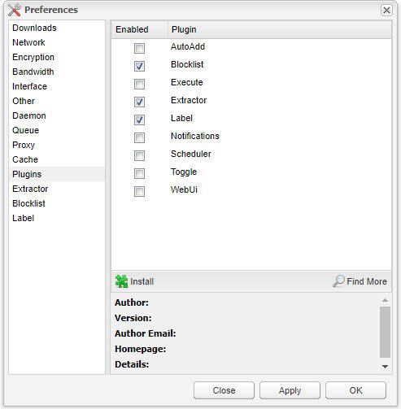Open the Encryption preferences page

click(57, 57)
